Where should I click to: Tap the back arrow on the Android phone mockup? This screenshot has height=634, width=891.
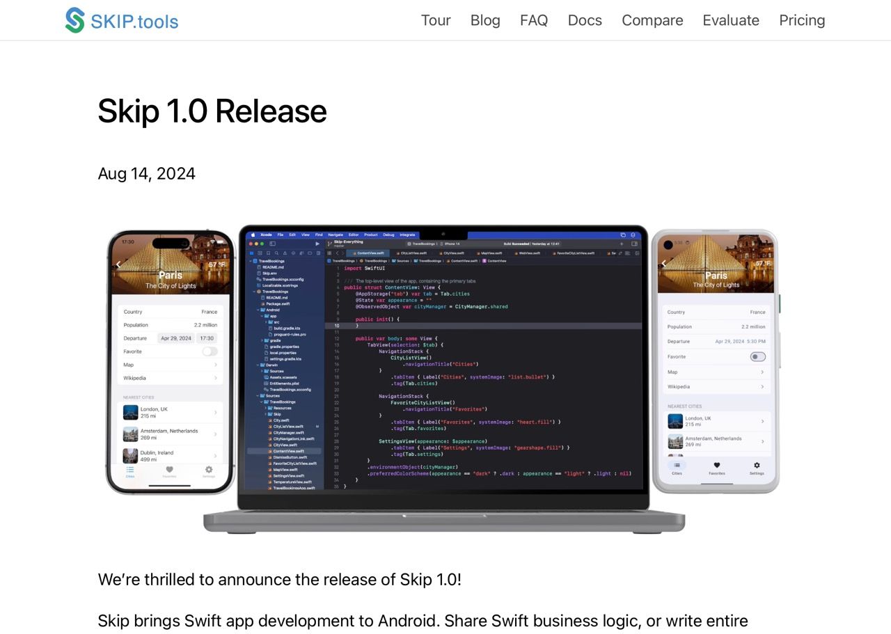tap(664, 263)
